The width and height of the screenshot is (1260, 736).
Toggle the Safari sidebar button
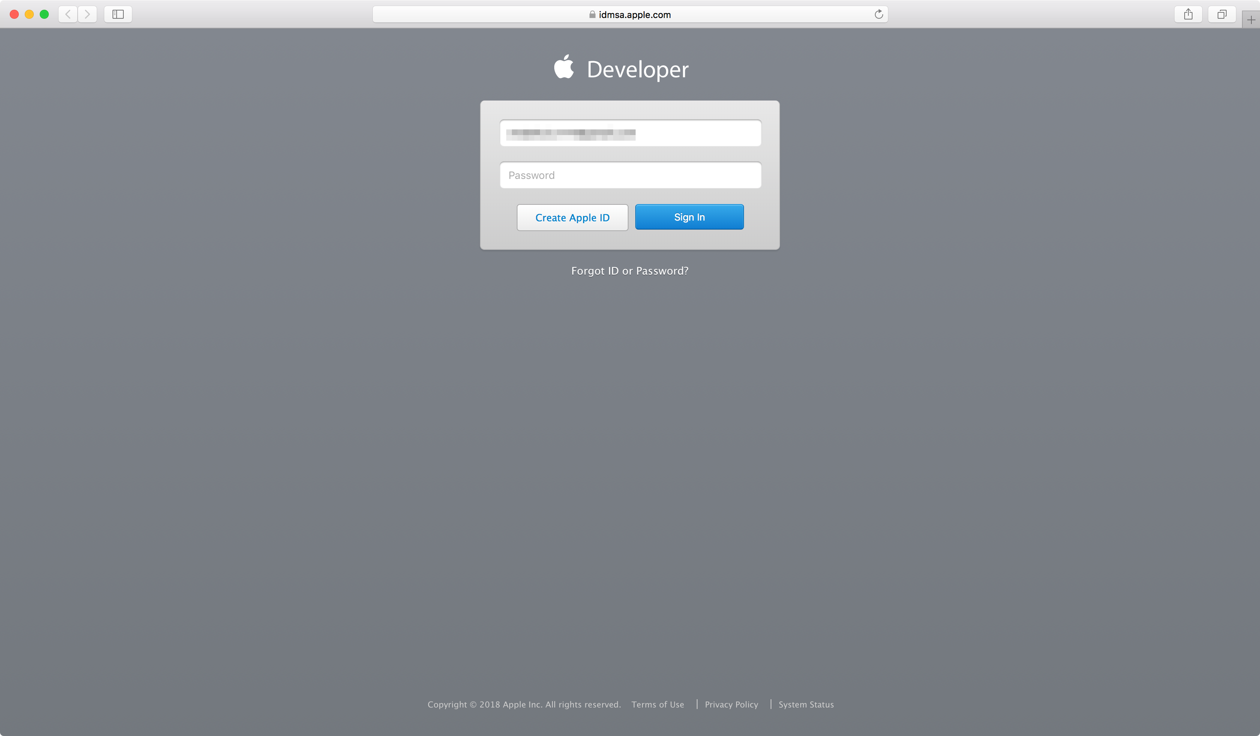[118, 14]
